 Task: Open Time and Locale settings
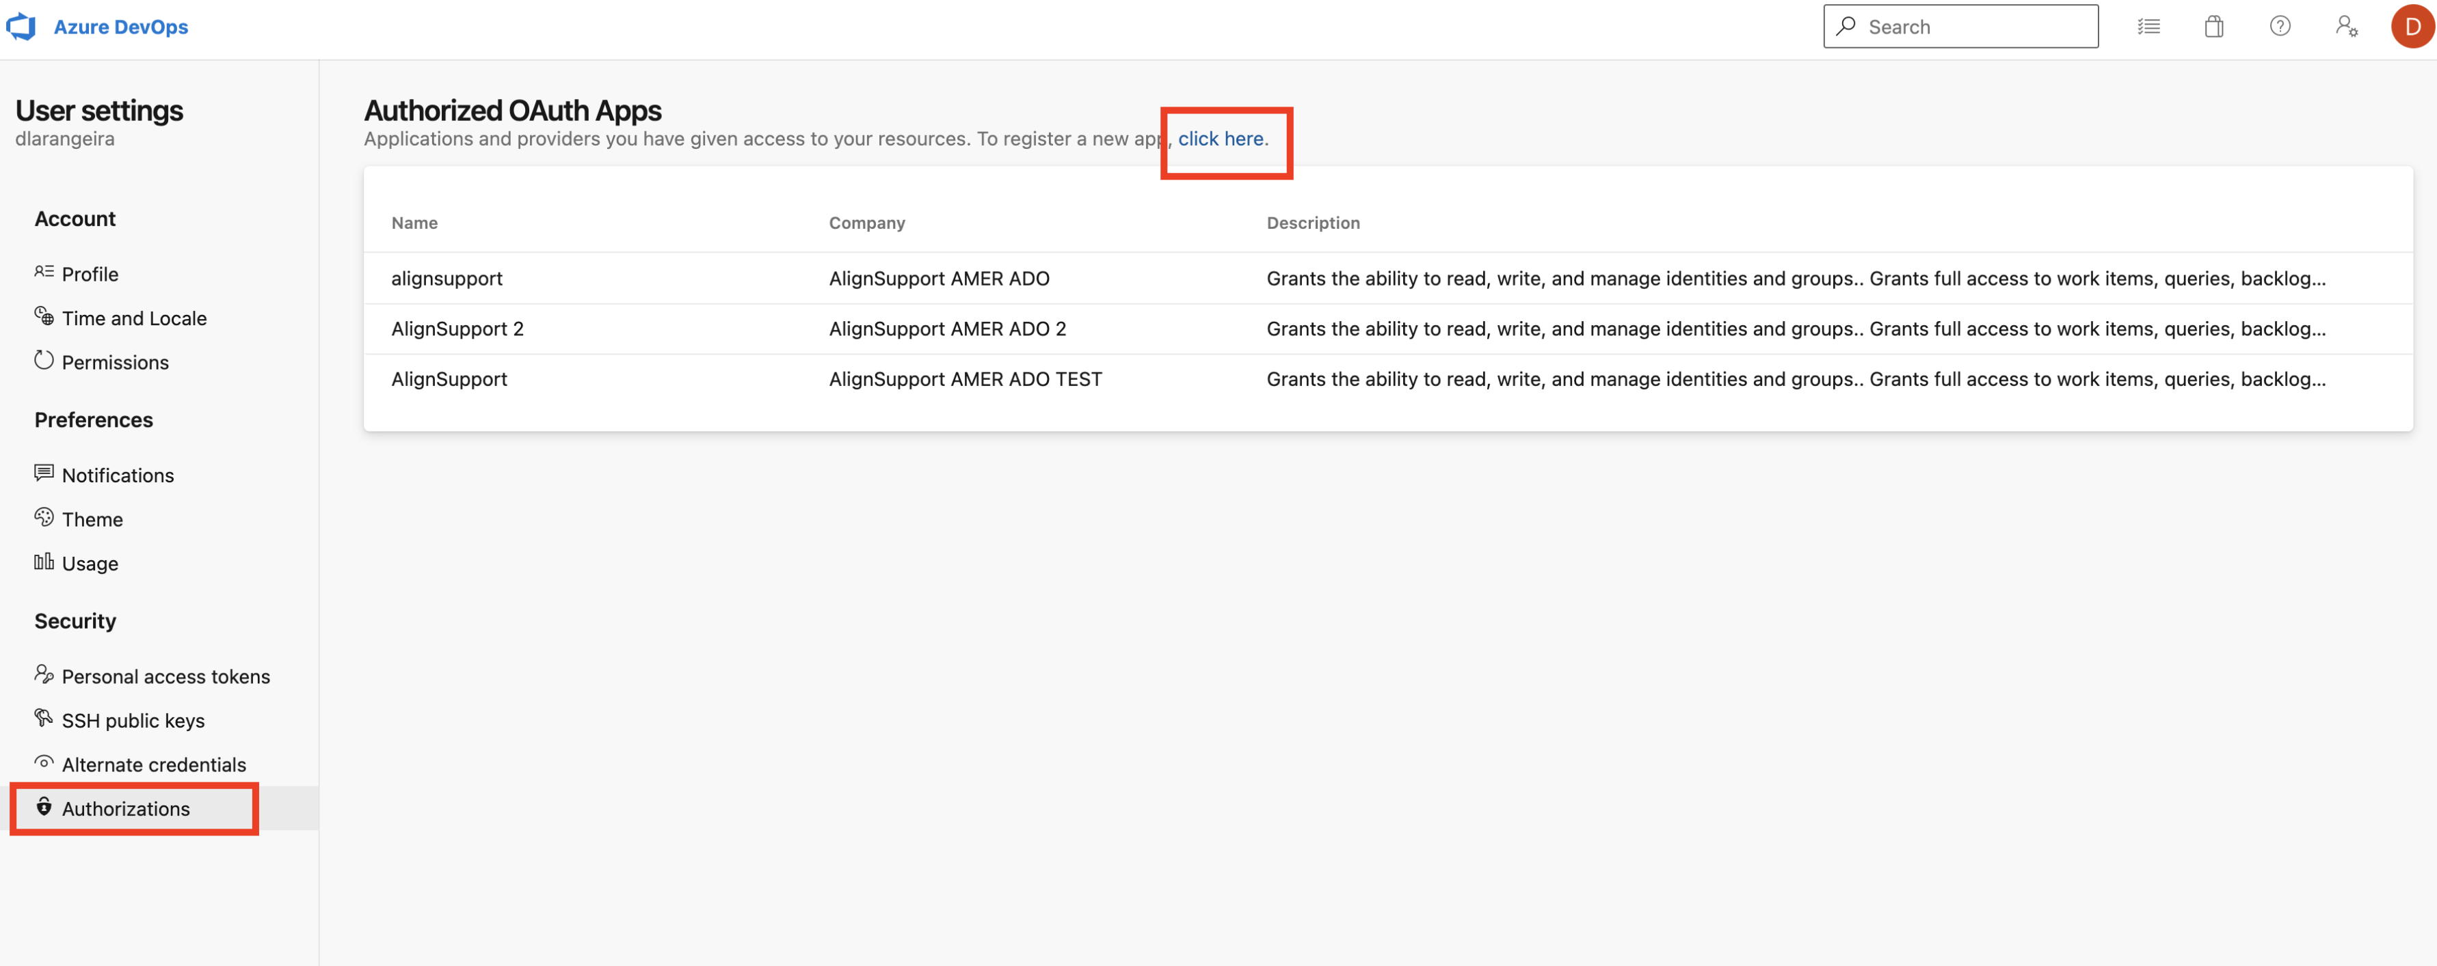click(x=133, y=318)
